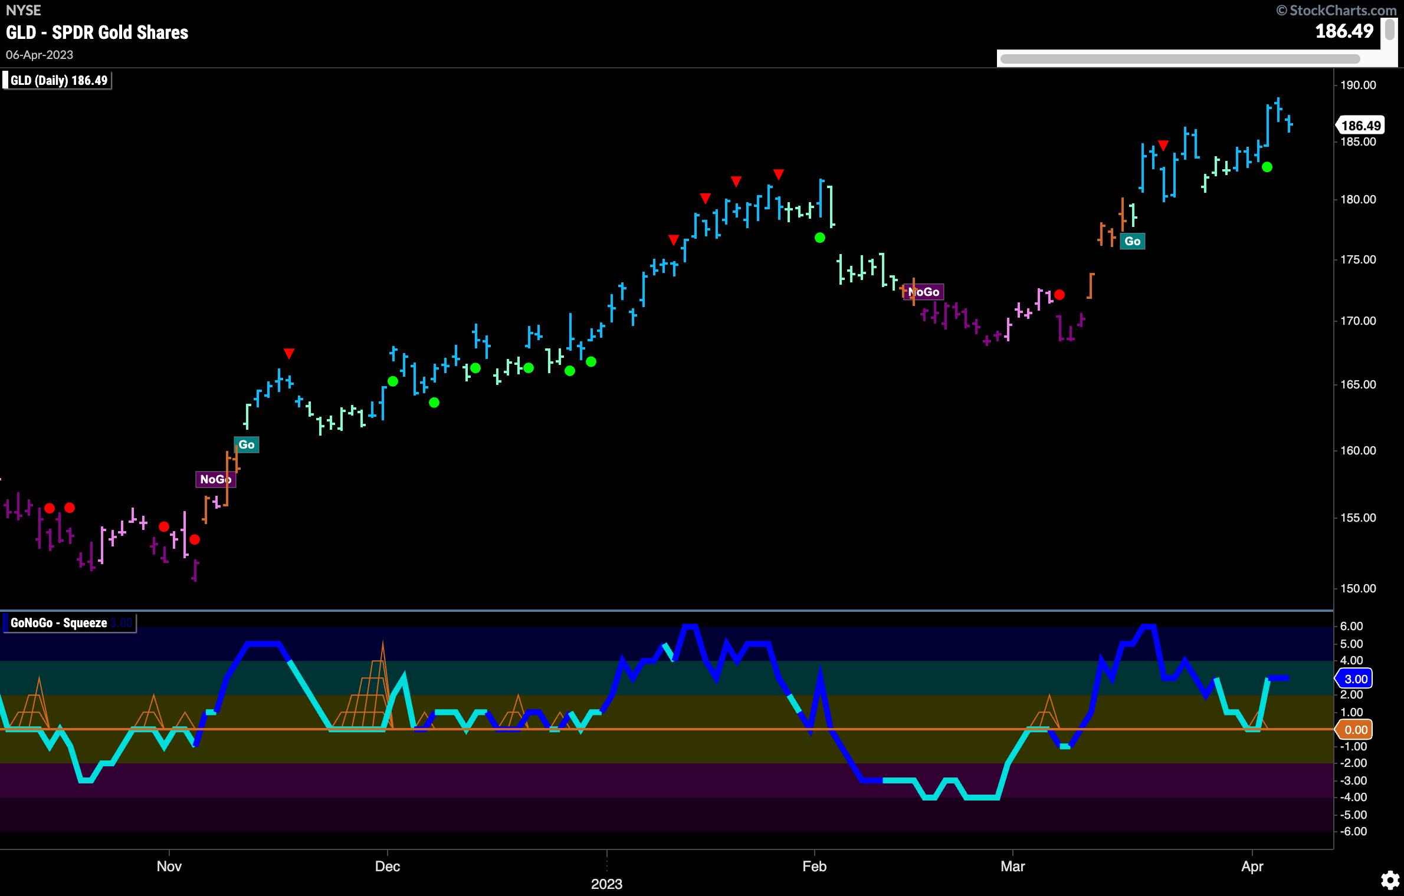Screen dimensions: 1404x896
Task: Click the green dot below April bars
Action: pos(1267,167)
